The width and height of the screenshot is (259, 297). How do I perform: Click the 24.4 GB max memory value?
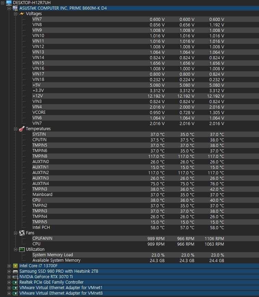pos(217,261)
